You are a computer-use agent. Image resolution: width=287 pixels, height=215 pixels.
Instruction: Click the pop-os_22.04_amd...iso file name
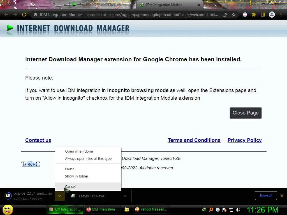[x=33, y=193]
